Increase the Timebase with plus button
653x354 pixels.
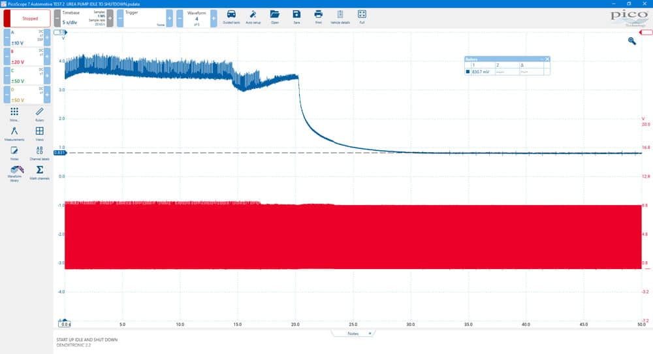tap(110, 18)
